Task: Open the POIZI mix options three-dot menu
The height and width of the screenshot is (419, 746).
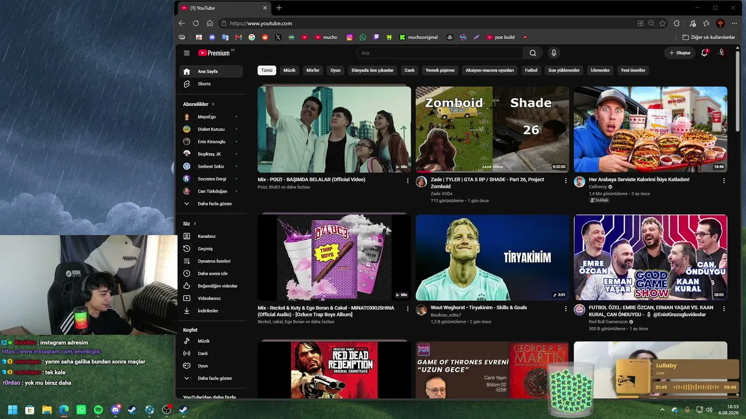Action: (407, 181)
